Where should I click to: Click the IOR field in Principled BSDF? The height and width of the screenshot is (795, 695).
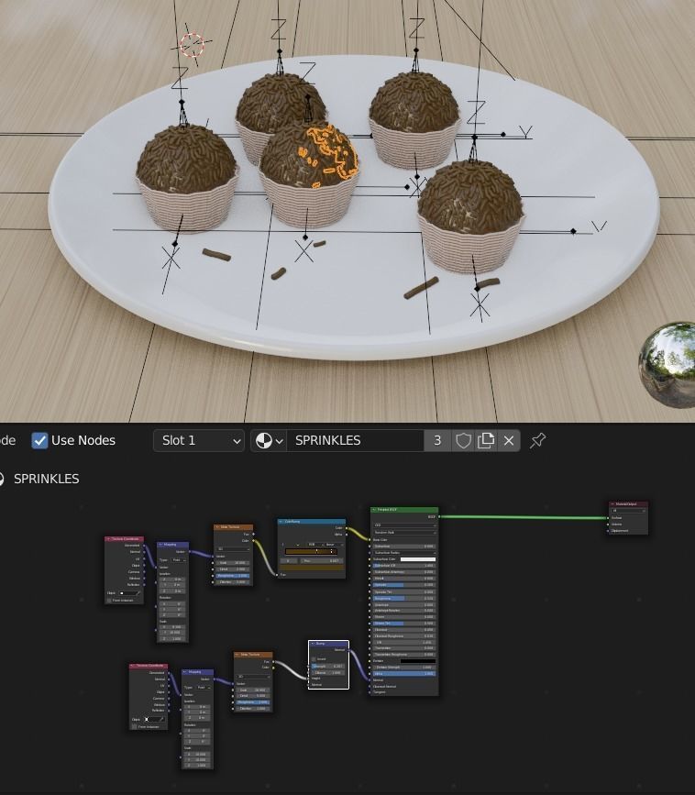(x=404, y=643)
